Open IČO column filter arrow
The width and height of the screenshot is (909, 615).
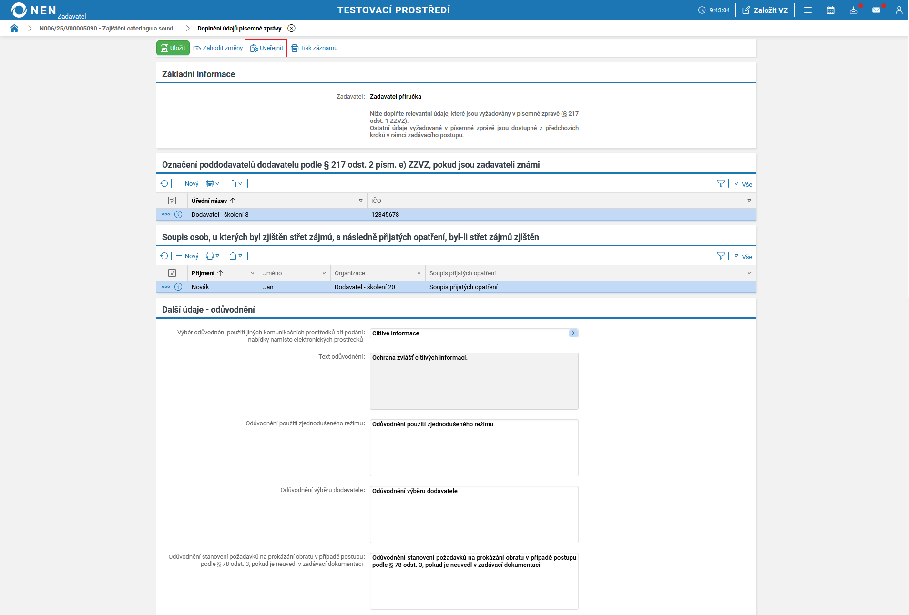749,201
